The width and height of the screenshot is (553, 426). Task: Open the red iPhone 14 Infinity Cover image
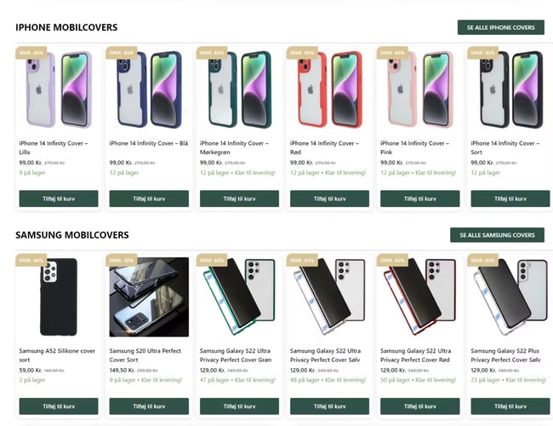pyautogui.click(x=329, y=89)
